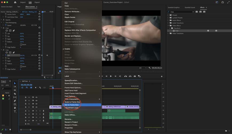
Task: Click the Comparison View icon
Action: coord(139,76)
